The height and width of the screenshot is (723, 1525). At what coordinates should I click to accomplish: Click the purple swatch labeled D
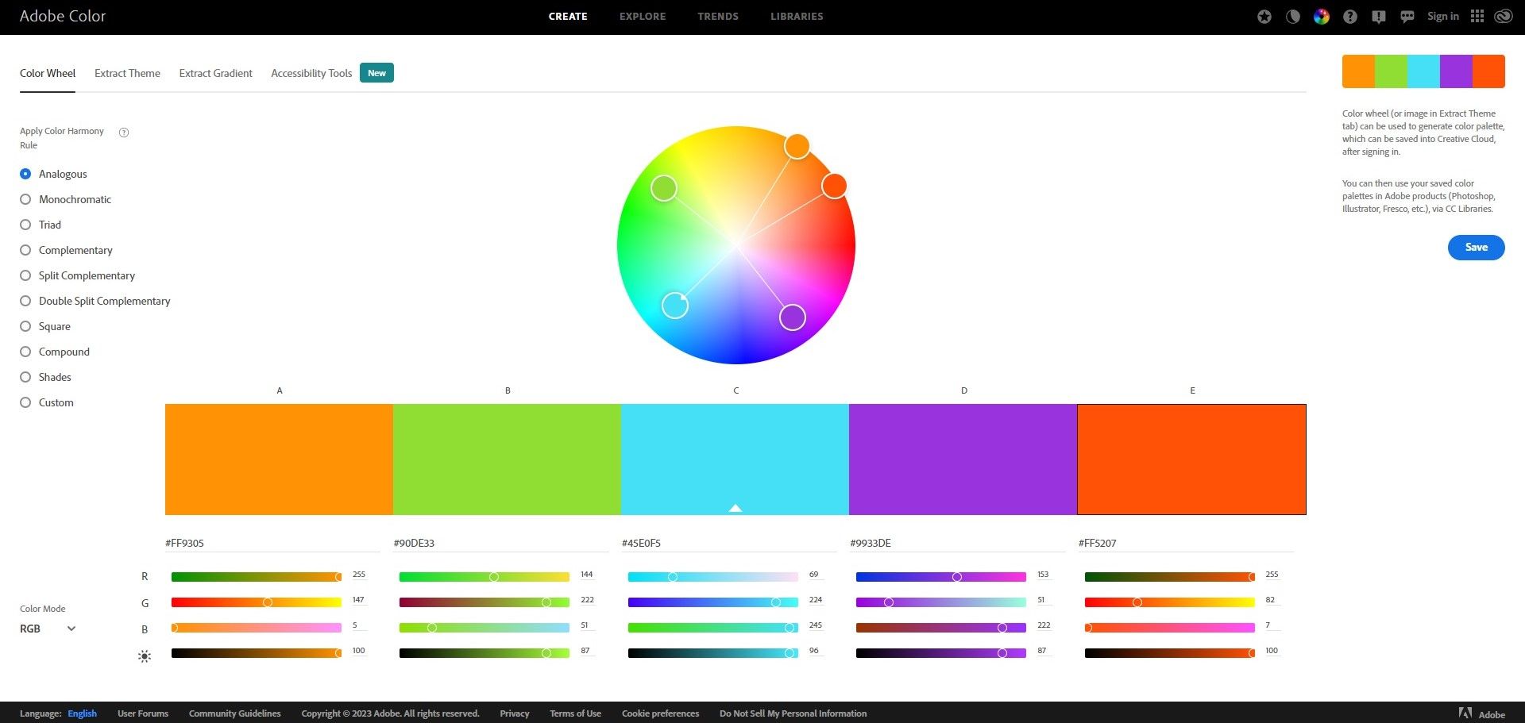point(963,460)
